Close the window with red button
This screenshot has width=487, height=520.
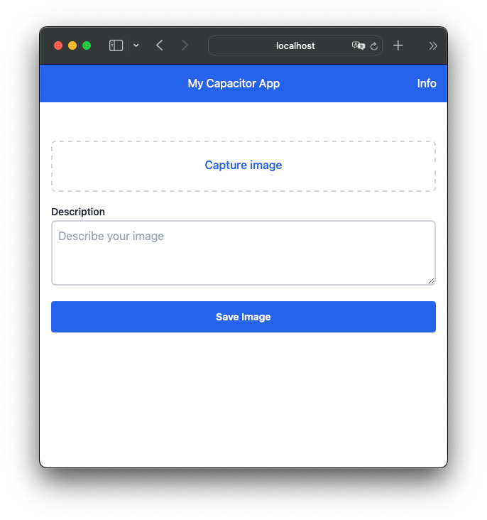coord(58,45)
